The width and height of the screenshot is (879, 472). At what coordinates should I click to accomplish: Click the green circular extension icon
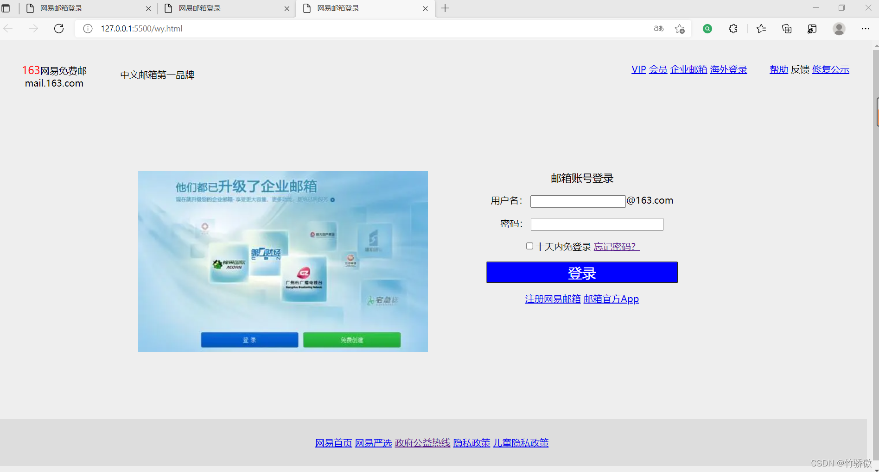(x=707, y=29)
